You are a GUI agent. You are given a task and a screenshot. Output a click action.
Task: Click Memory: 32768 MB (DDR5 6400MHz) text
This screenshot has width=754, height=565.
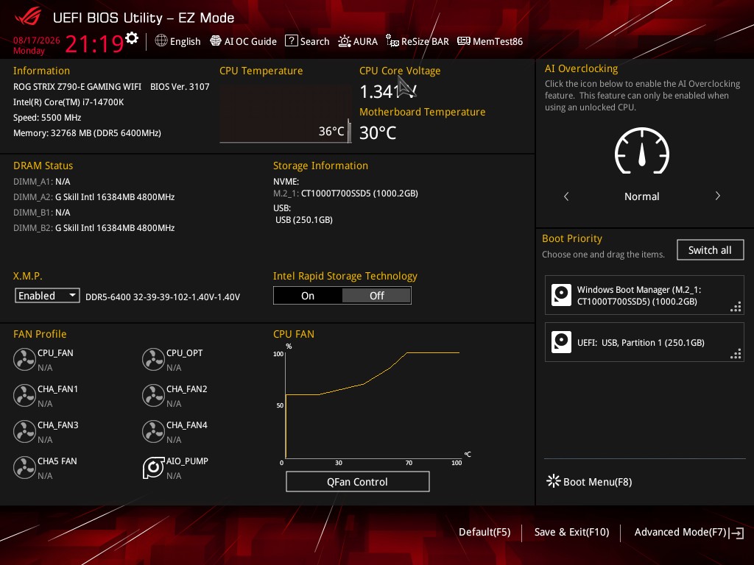tap(87, 133)
